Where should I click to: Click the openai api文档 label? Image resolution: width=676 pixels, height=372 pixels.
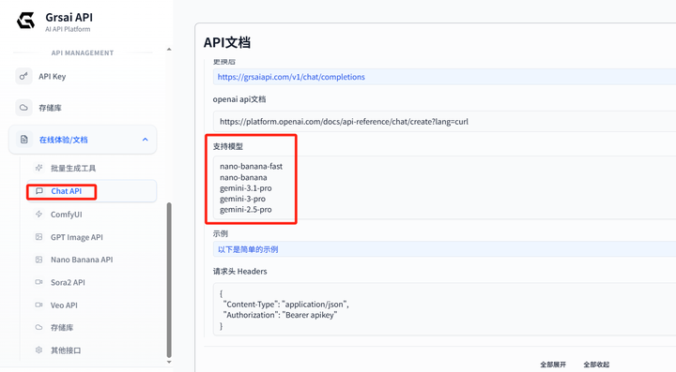pyautogui.click(x=238, y=99)
